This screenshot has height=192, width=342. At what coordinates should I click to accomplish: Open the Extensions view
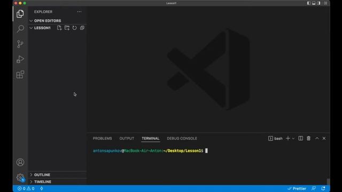point(20,75)
